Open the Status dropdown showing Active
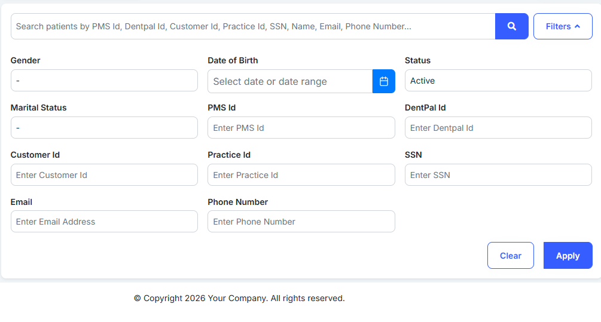 tap(498, 81)
